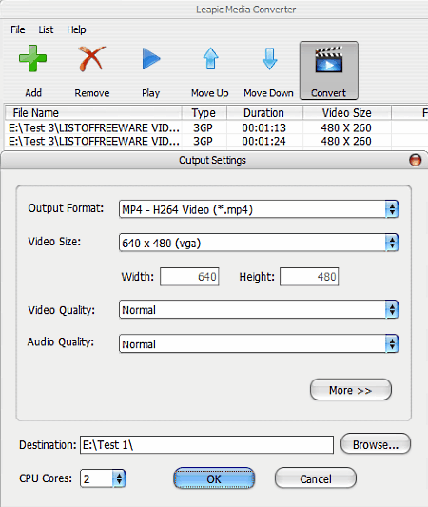
Task: Click the green Add plus icon
Action: 32,59
